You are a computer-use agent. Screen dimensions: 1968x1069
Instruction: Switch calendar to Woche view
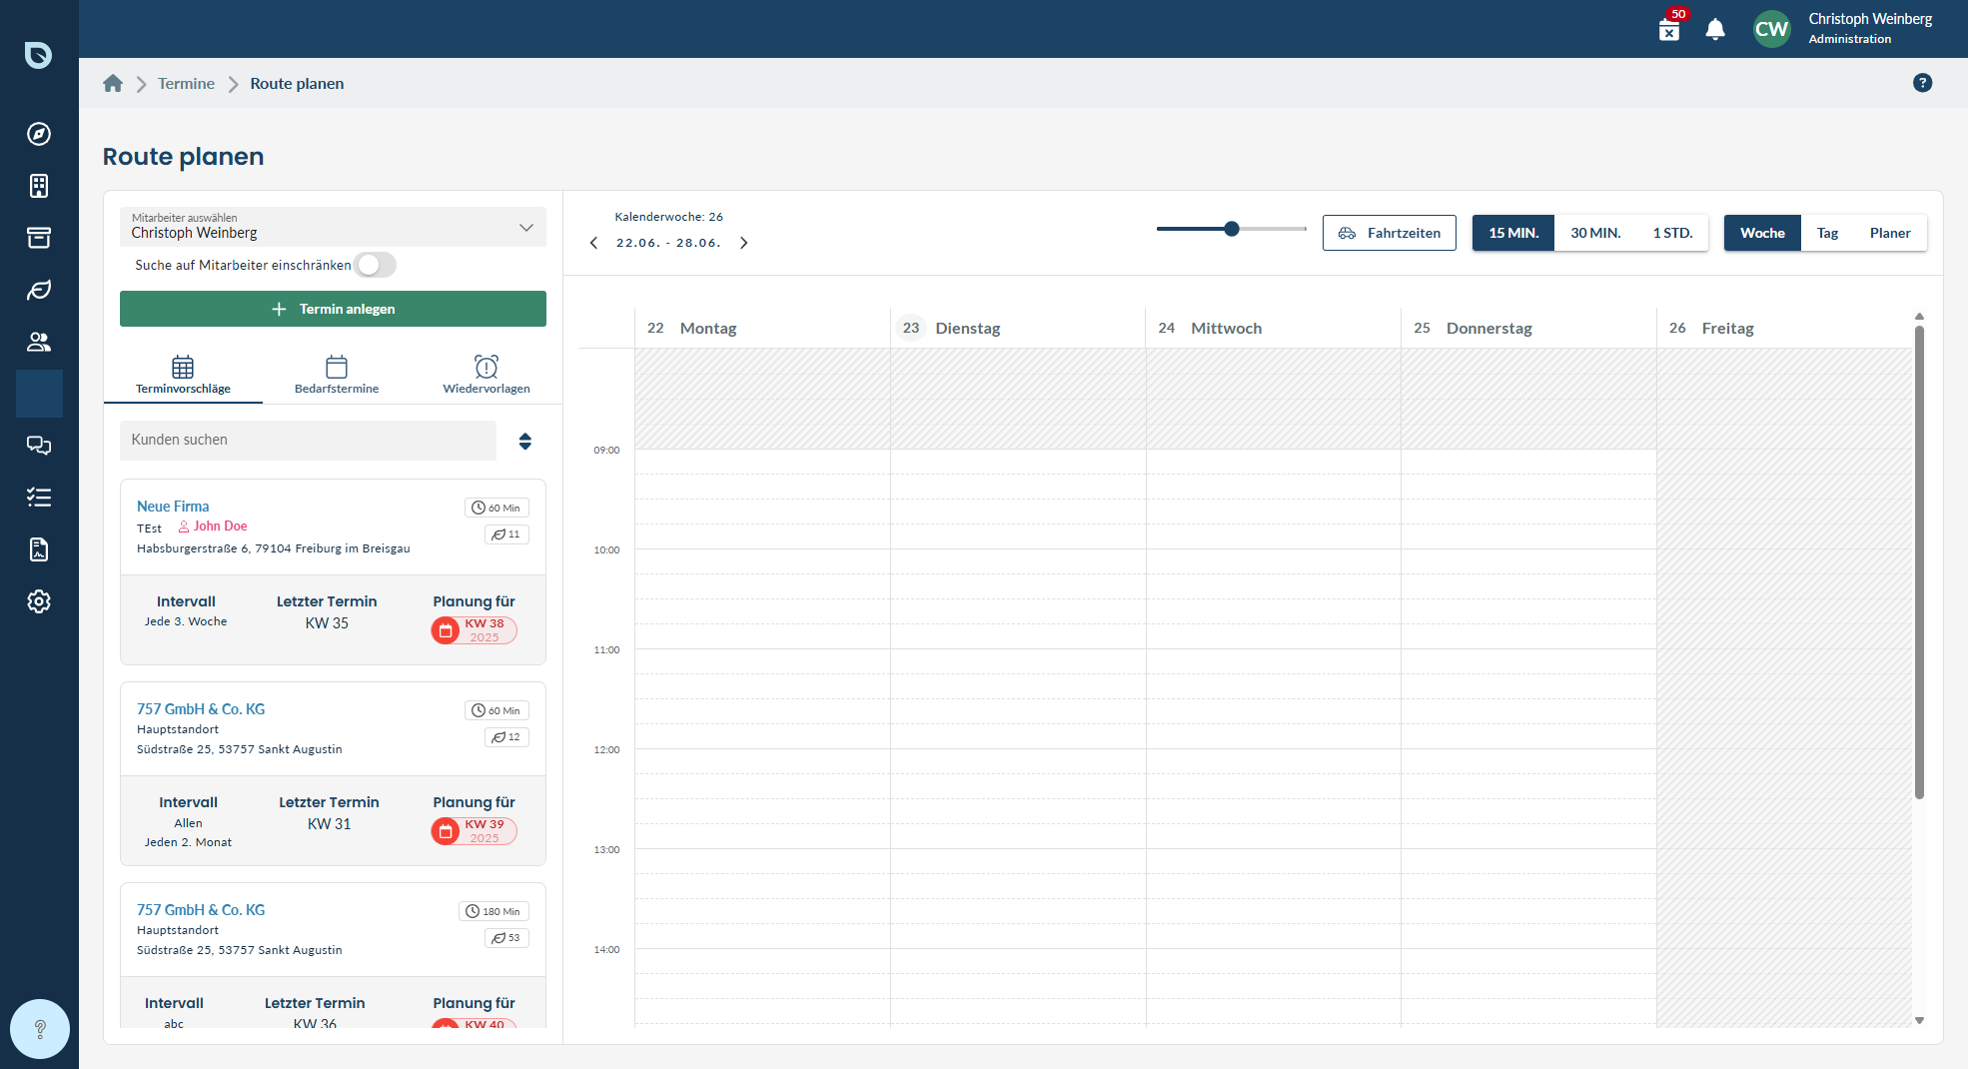(x=1762, y=233)
